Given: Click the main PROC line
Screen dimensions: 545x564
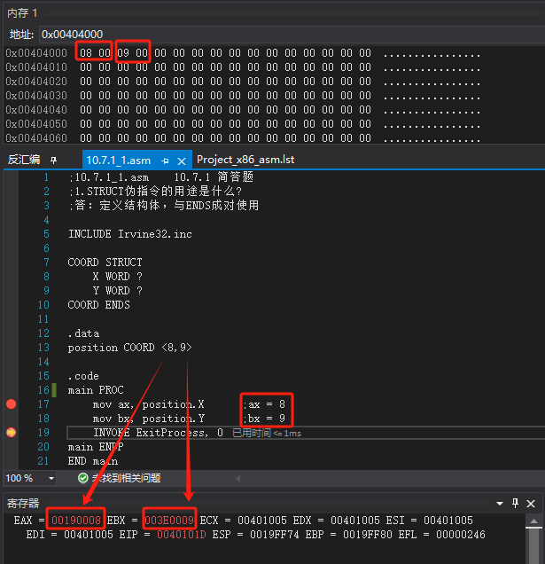Looking at the screenshot, I should click(x=96, y=390).
